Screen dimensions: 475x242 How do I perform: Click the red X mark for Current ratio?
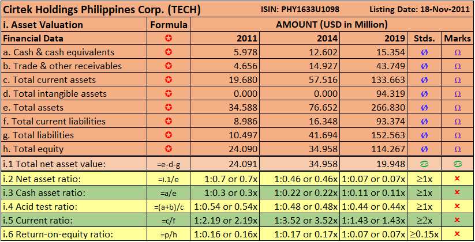(458, 220)
